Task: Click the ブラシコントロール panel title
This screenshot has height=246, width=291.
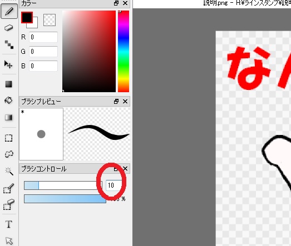Action: pos(44,169)
